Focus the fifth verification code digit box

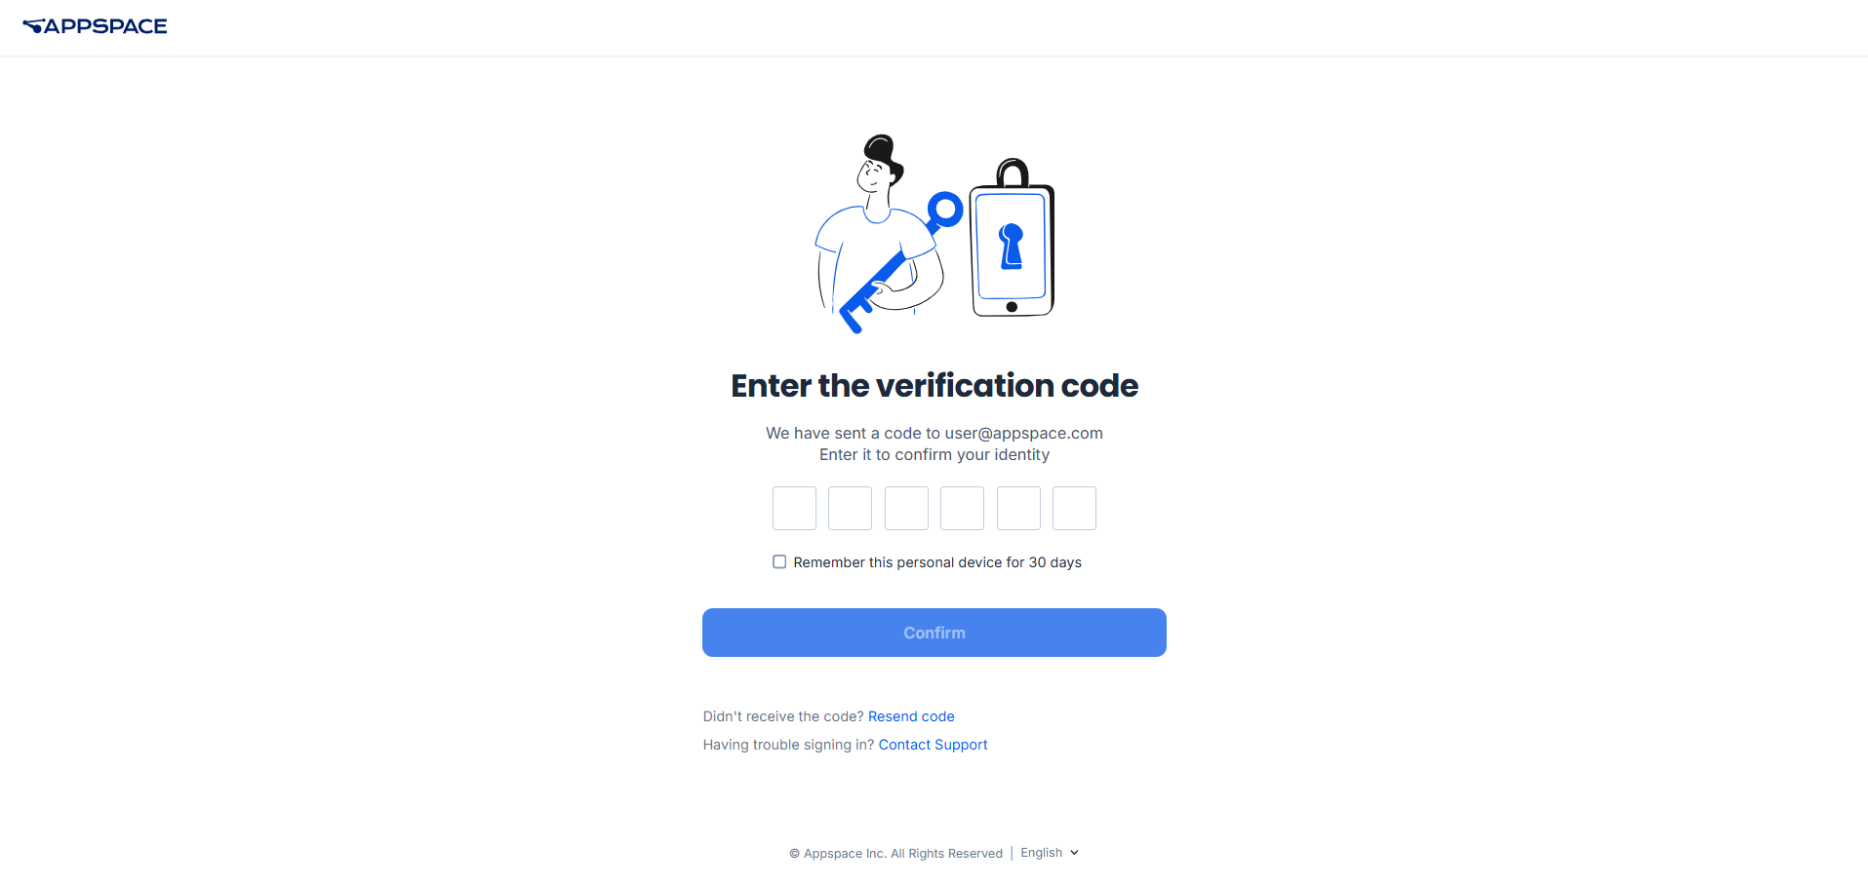pyautogui.click(x=1018, y=509)
